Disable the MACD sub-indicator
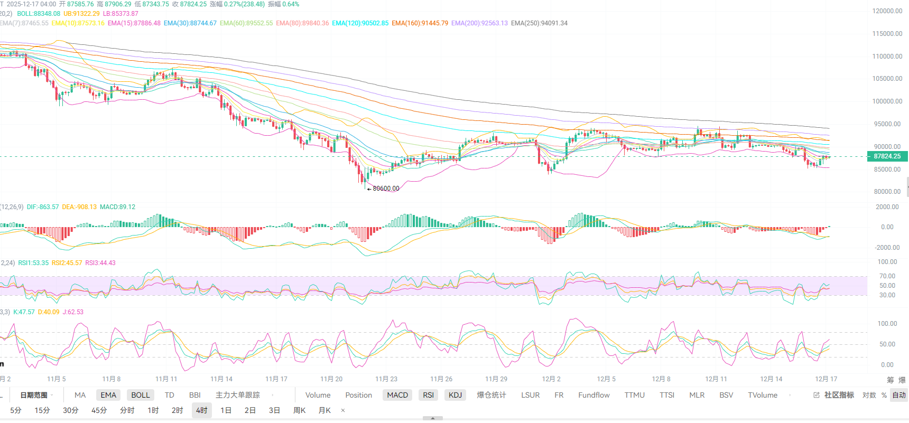909x423 pixels. click(x=397, y=395)
